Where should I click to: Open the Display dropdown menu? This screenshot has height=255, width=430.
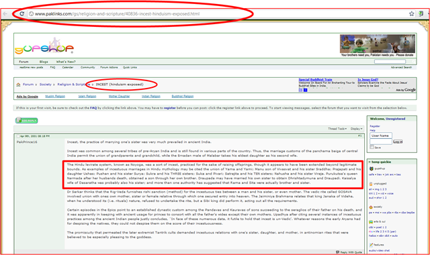357,129
